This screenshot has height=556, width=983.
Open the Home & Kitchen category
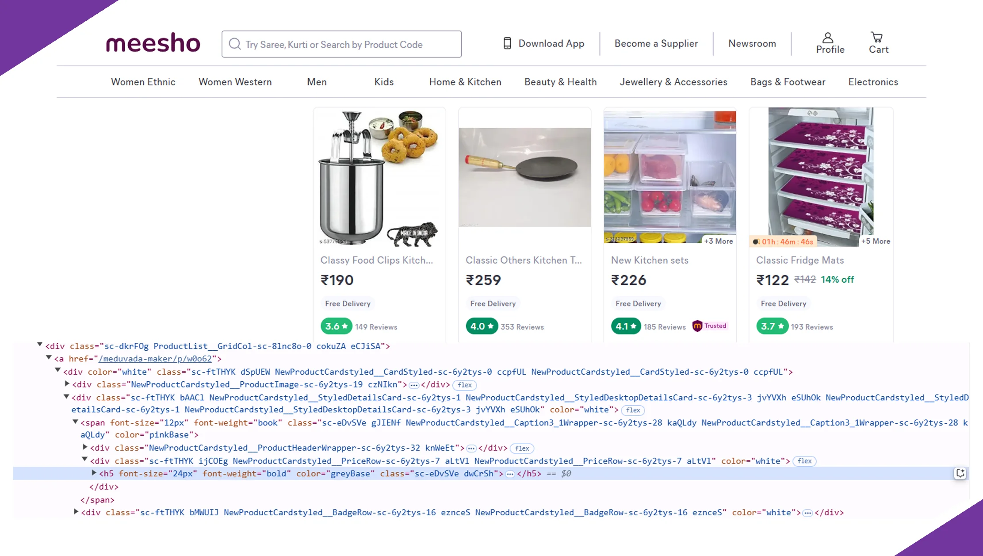[x=465, y=82]
